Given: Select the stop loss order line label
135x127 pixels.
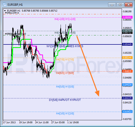Looking at the screenshot, I should pos(12,13).
